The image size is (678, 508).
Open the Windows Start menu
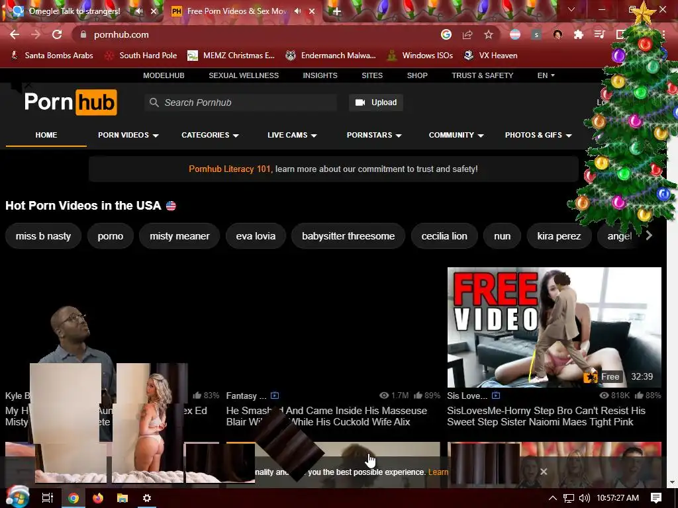click(17, 497)
